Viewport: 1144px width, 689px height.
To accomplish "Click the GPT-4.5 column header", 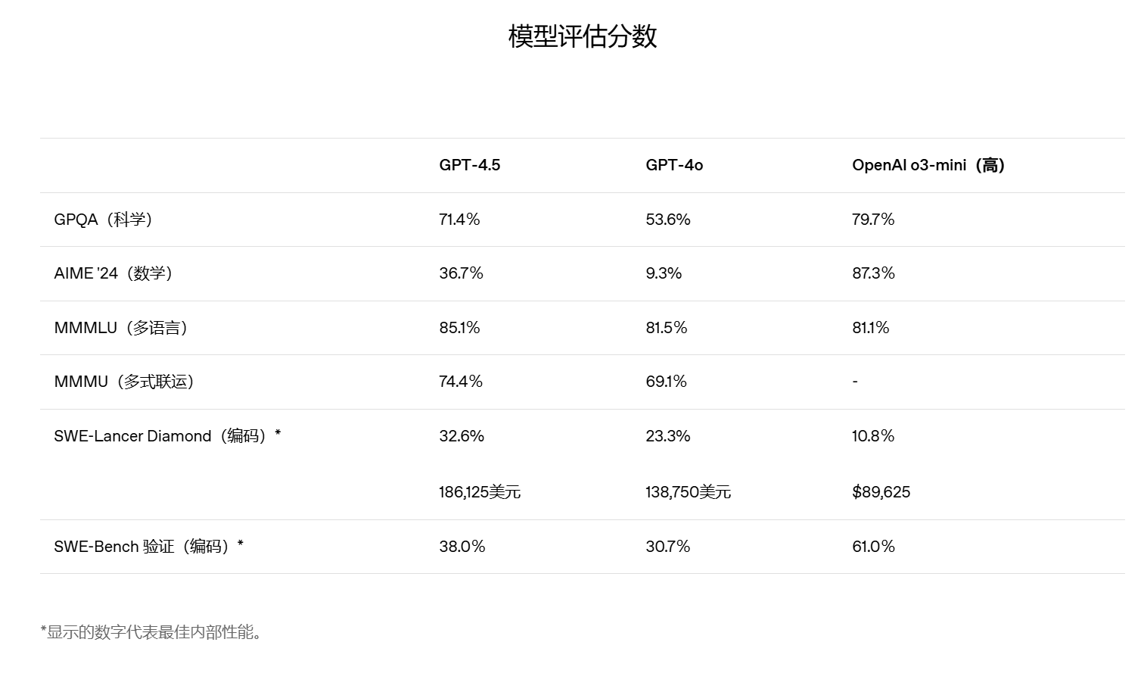I will click(469, 165).
